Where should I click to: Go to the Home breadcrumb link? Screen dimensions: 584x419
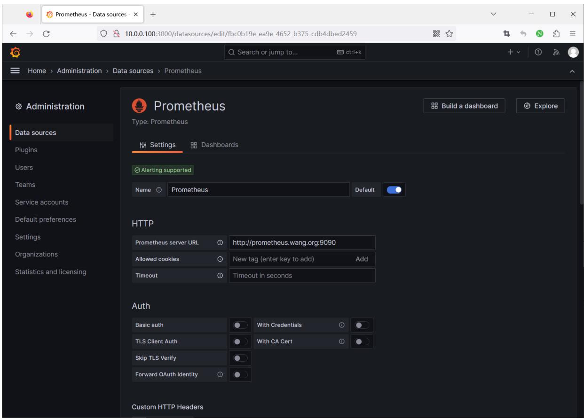37,70
